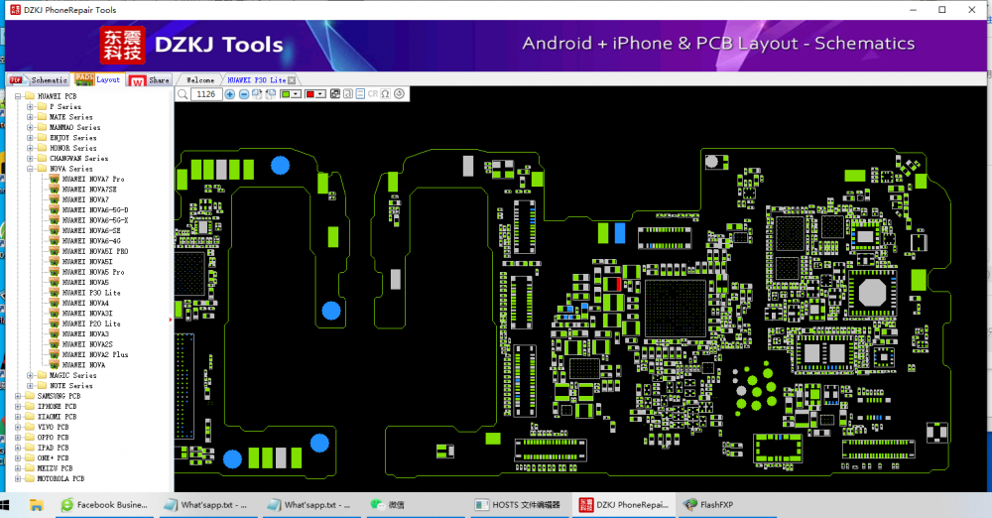
Task: Click the OPPO PCB folder
Action: pos(54,438)
